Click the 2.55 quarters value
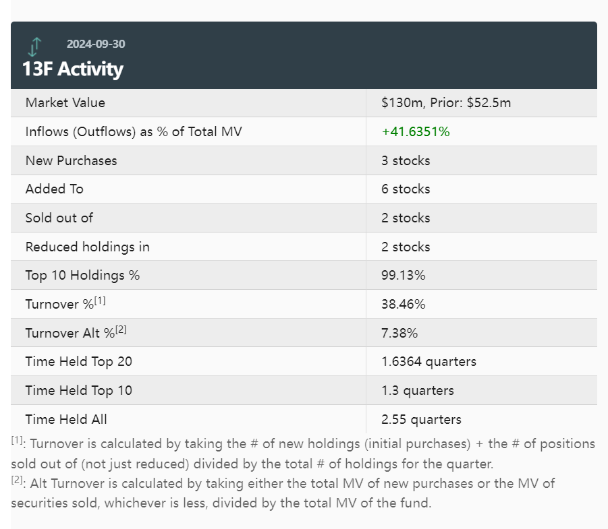The width and height of the screenshot is (608, 529). pyautogui.click(x=421, y=419)
